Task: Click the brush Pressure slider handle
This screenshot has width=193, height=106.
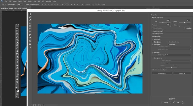Action: click(x=170, y=26)
